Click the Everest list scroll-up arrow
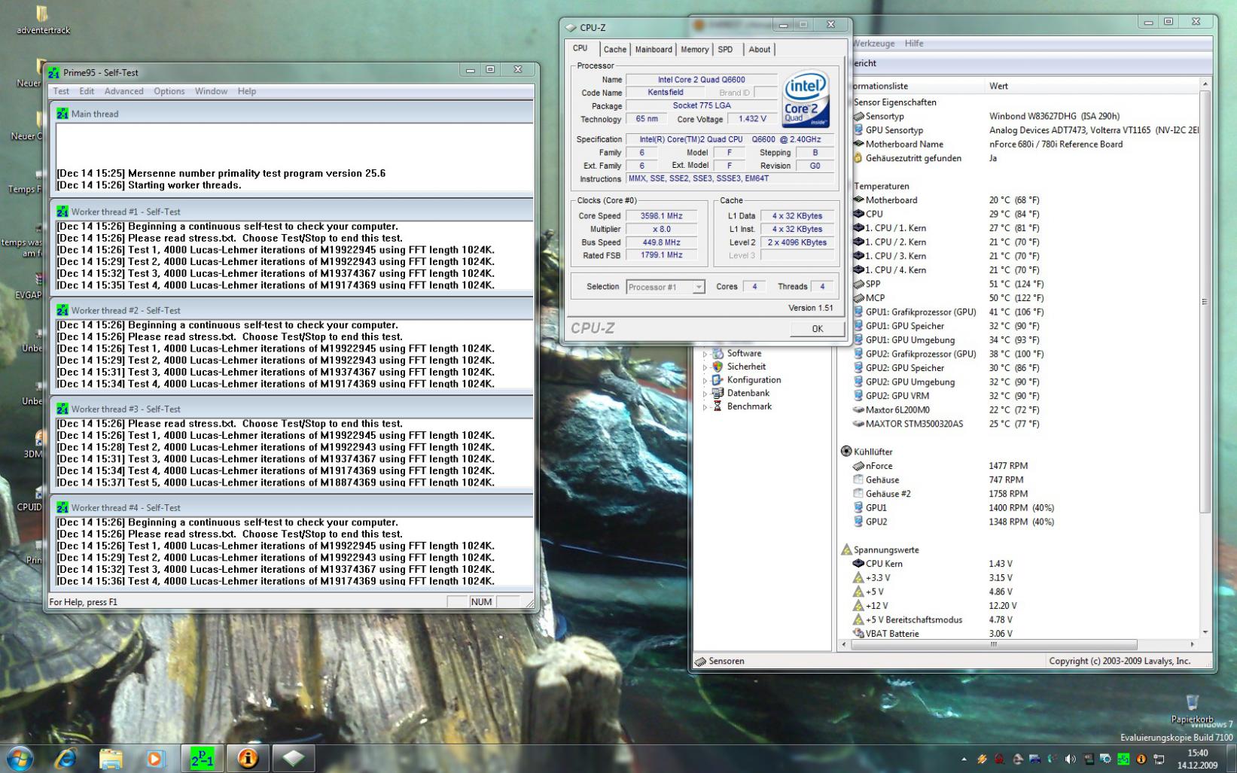This screenshot has width=1237, height=773. (1205, 84)
